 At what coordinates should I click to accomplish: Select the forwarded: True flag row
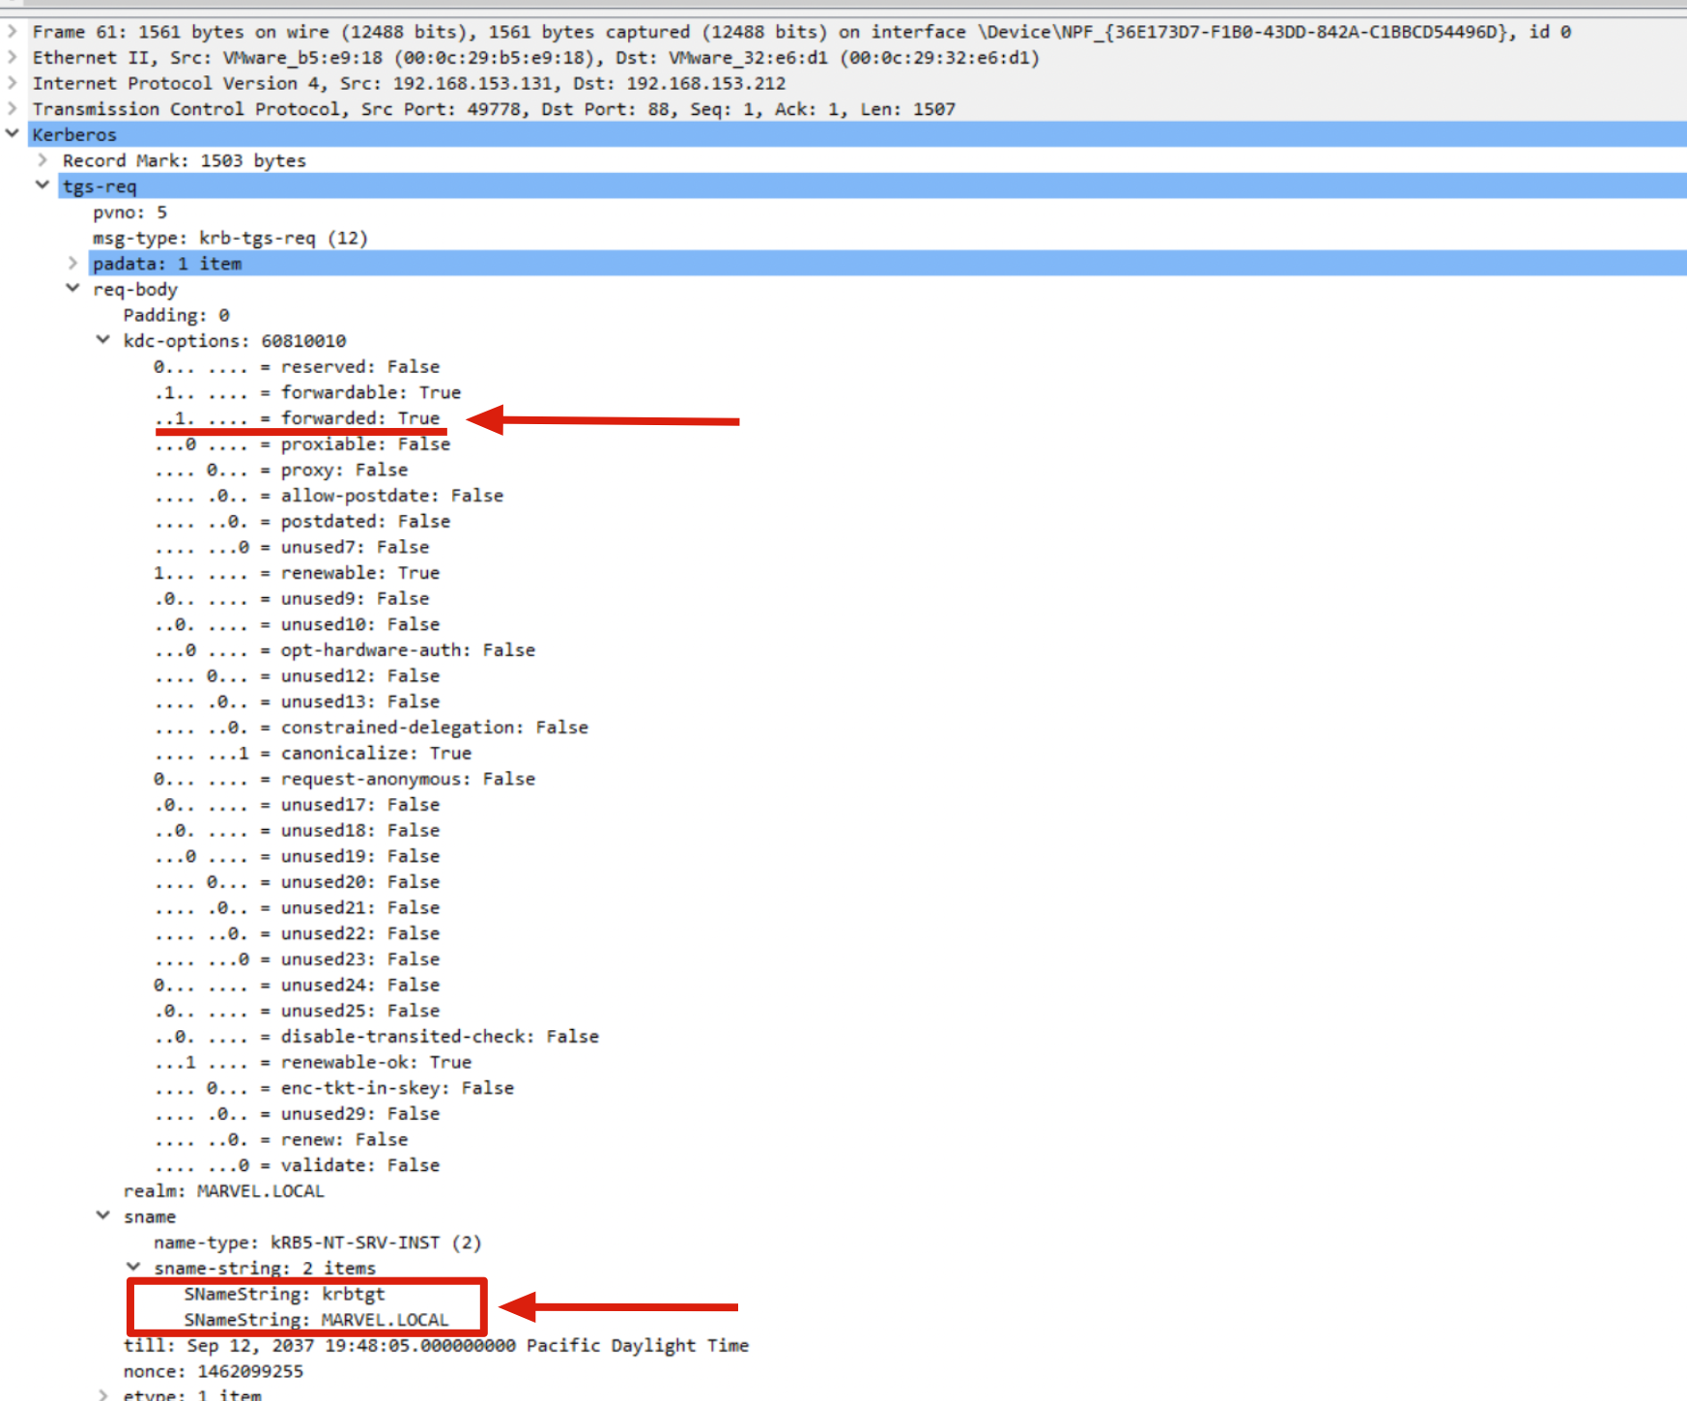click(359, 418)
